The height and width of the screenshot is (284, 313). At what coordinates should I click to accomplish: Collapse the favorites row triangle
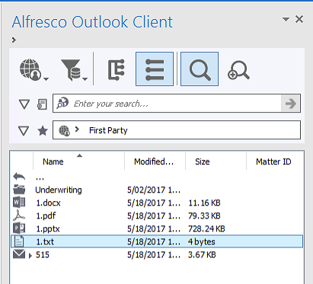(24, 131)
